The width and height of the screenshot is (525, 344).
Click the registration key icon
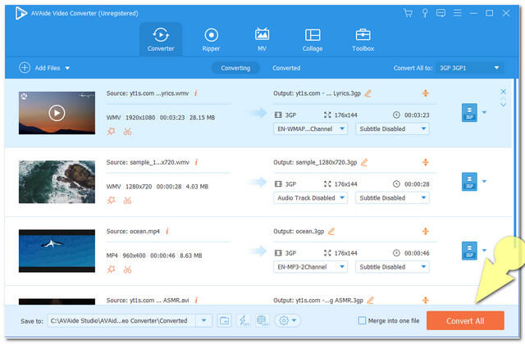pyautogui.click(x=425, y=13)
